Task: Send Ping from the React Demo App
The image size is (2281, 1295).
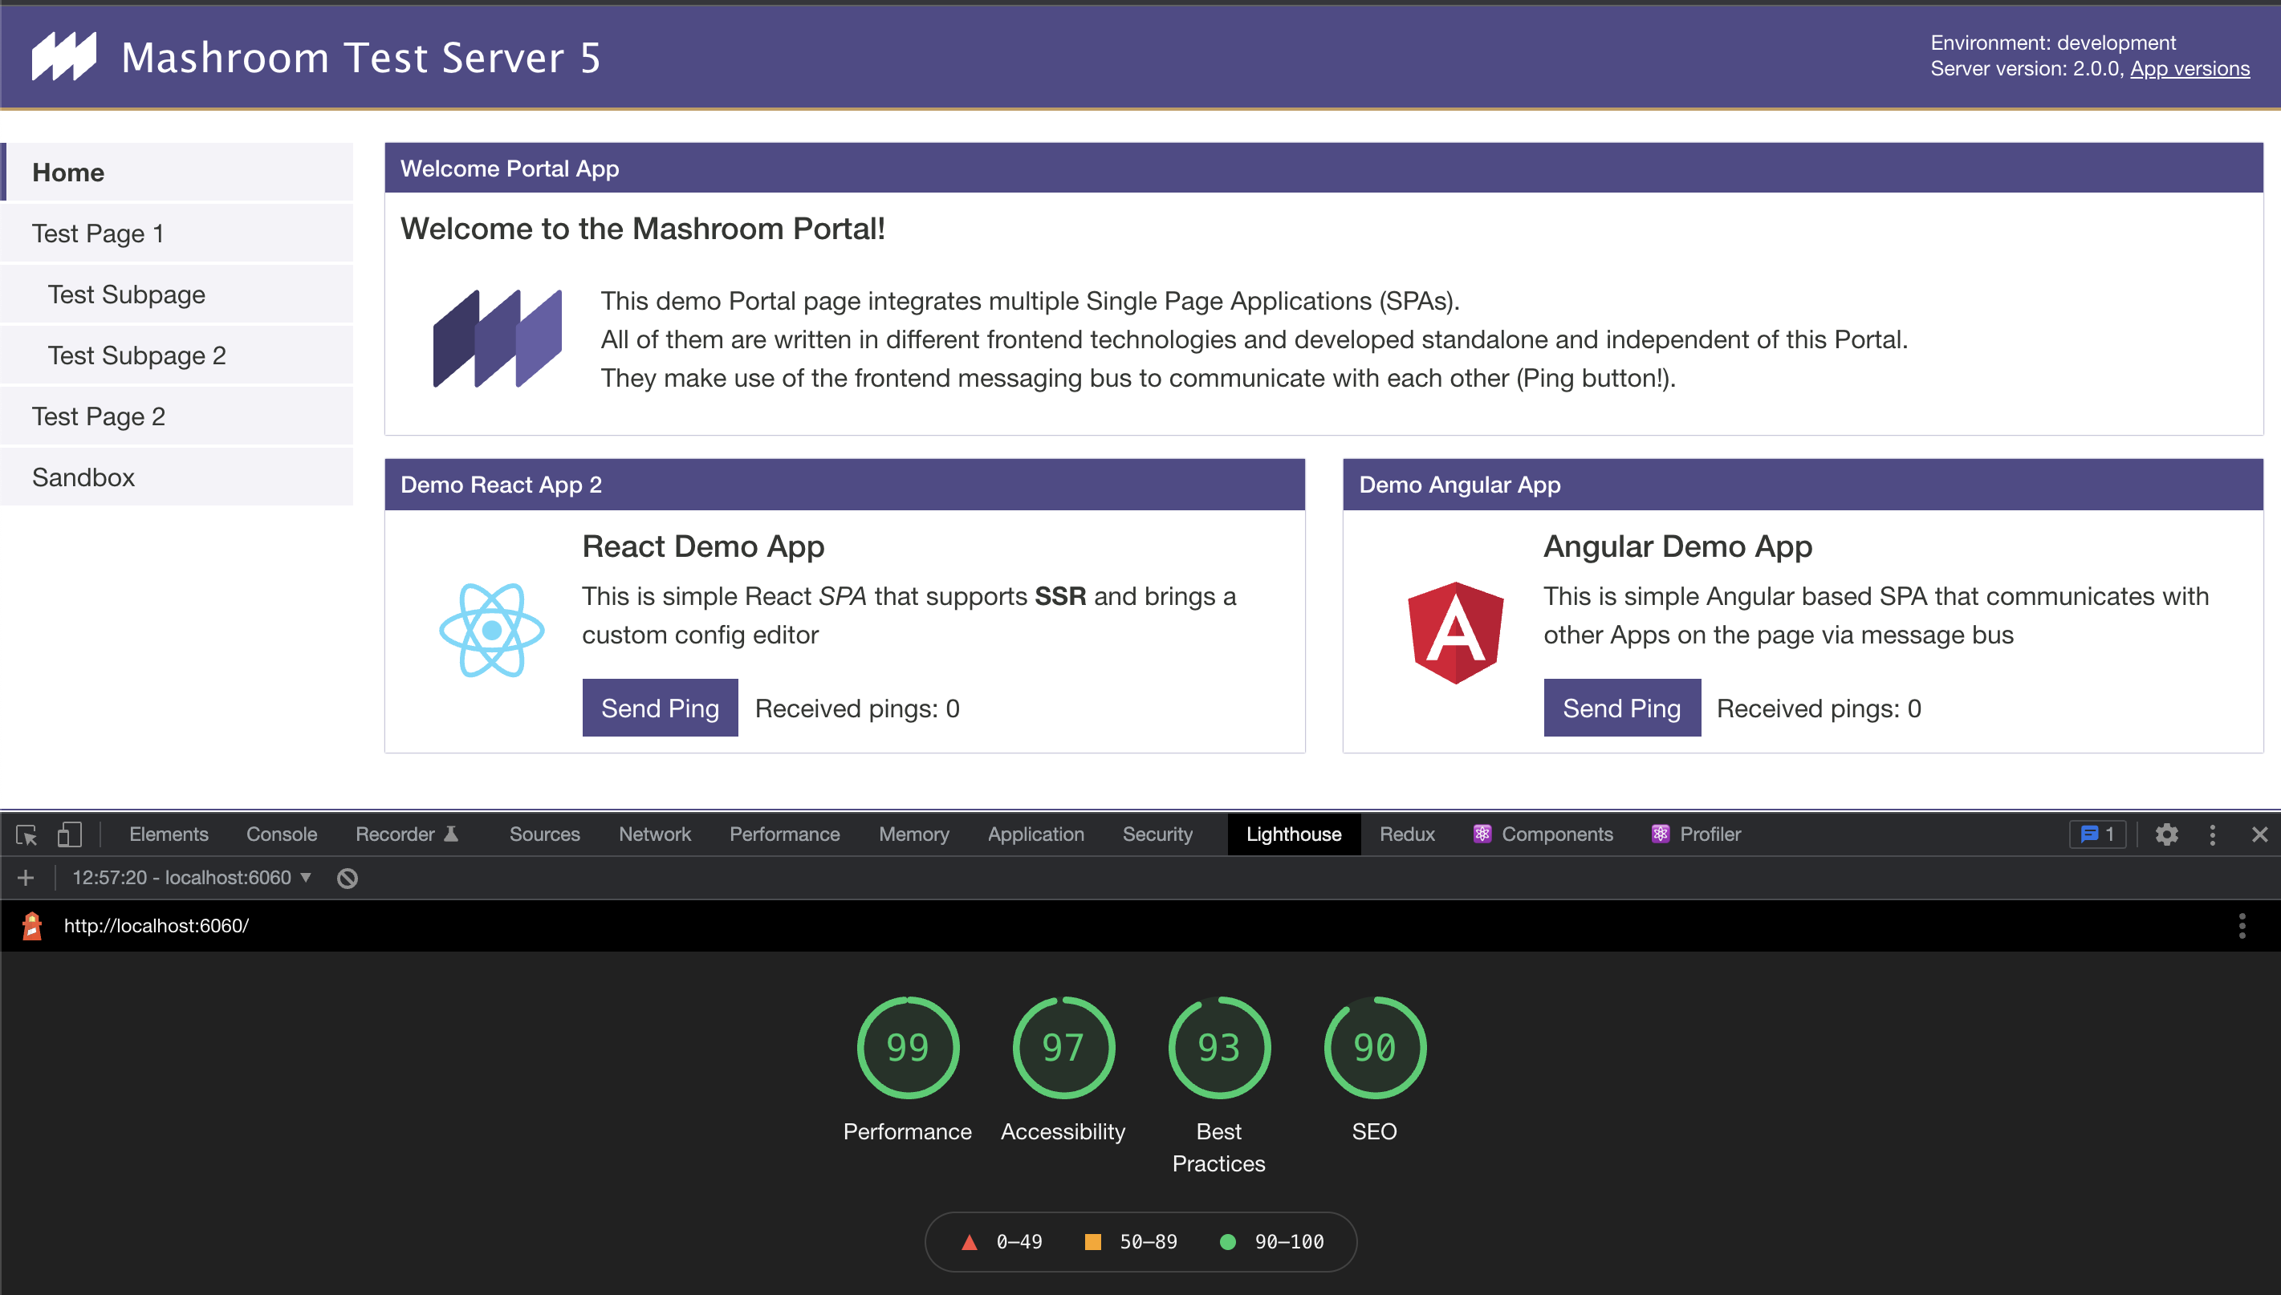Action: point(661,708)
